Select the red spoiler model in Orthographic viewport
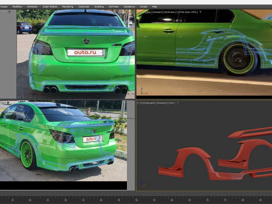The image size is (272, 204). (x=251, y=133)
